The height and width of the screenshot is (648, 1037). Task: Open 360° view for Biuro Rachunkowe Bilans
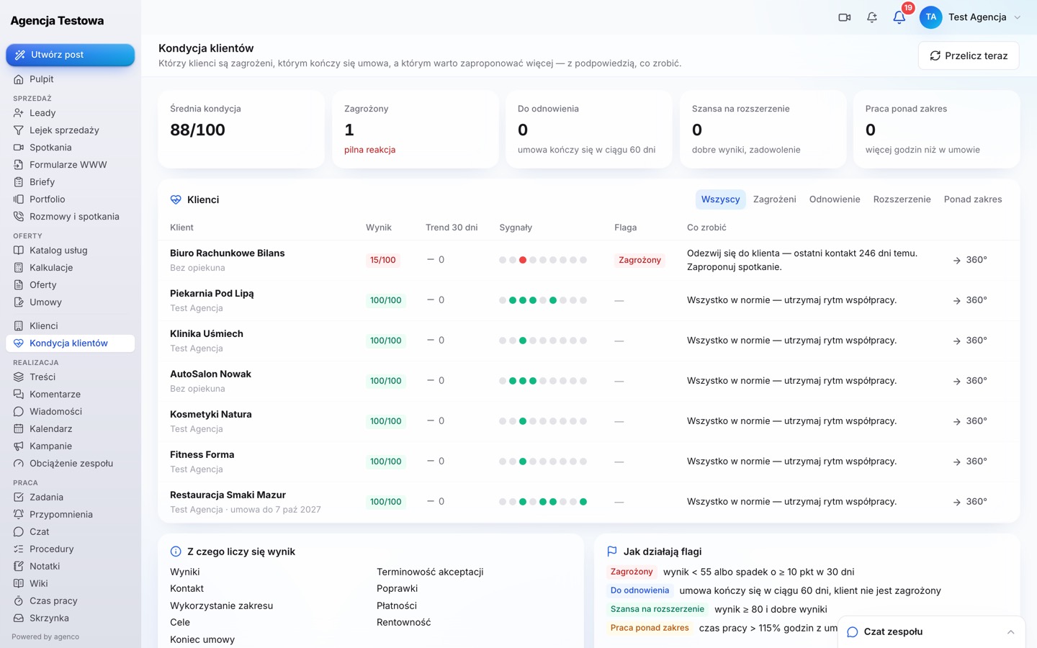click(x=970, y=260)
